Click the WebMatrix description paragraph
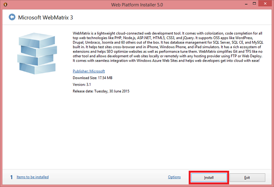 [x=168, y=47]
